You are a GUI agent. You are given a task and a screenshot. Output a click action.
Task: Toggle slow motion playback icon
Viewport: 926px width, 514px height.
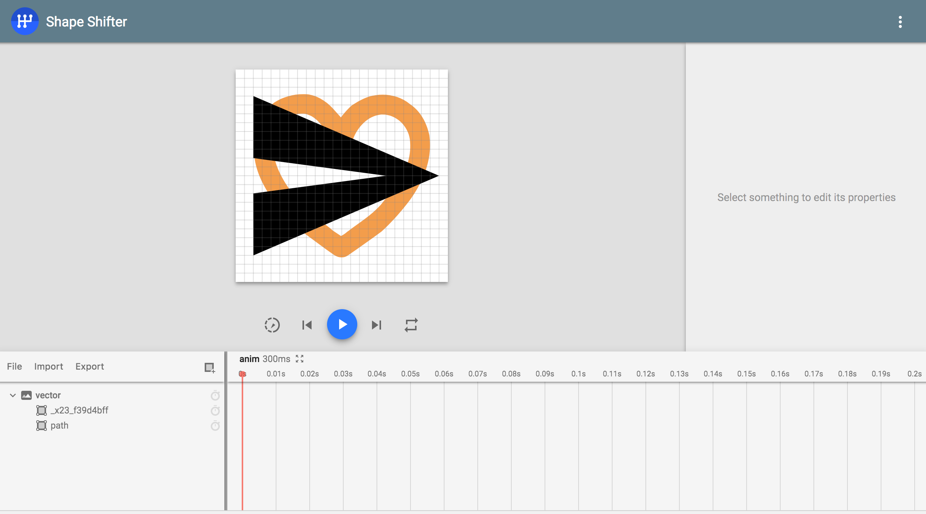[272, 325]
